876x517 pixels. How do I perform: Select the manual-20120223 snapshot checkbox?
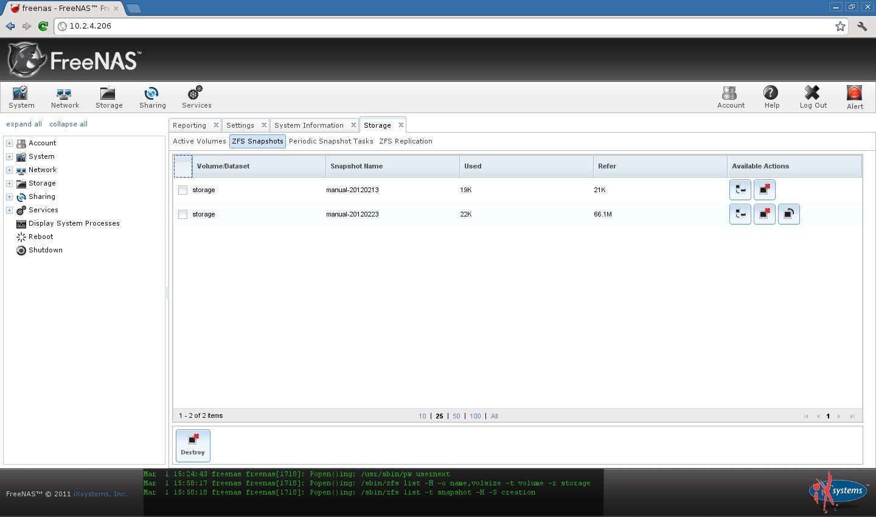tap(182, 214)
